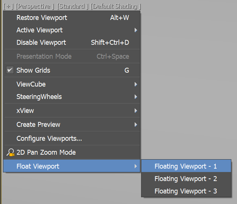
Task: Expand the Active Viewport submenu arrow
Action: [x=136, y=30]
